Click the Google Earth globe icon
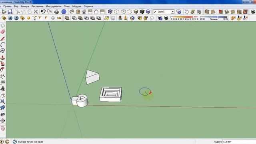Viewport: 256px width, 144px height. (x=132, y=18)
